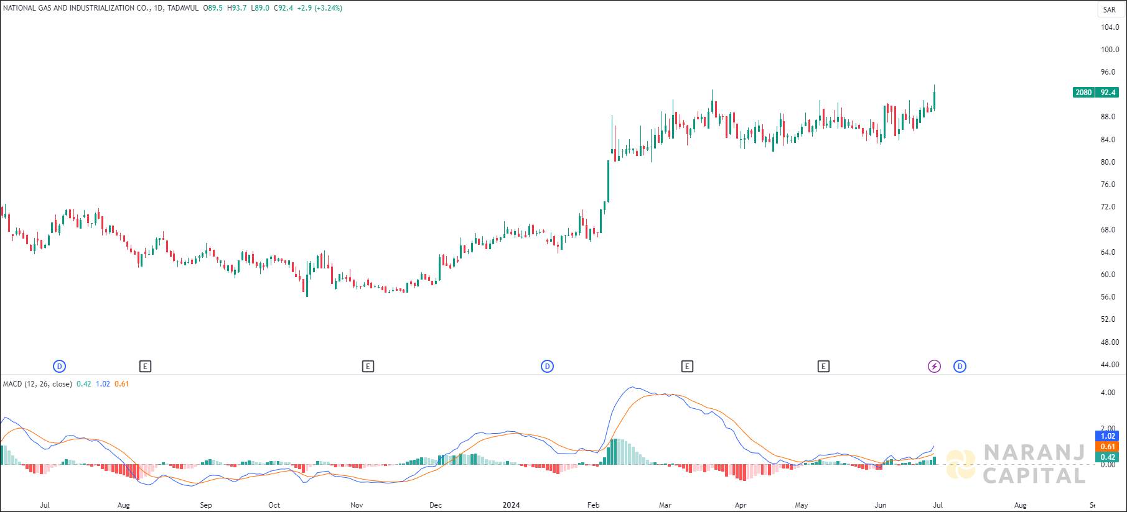Open the earnings E marker in August 2023
The image size is (1127, 512).
tap(145, 367)
